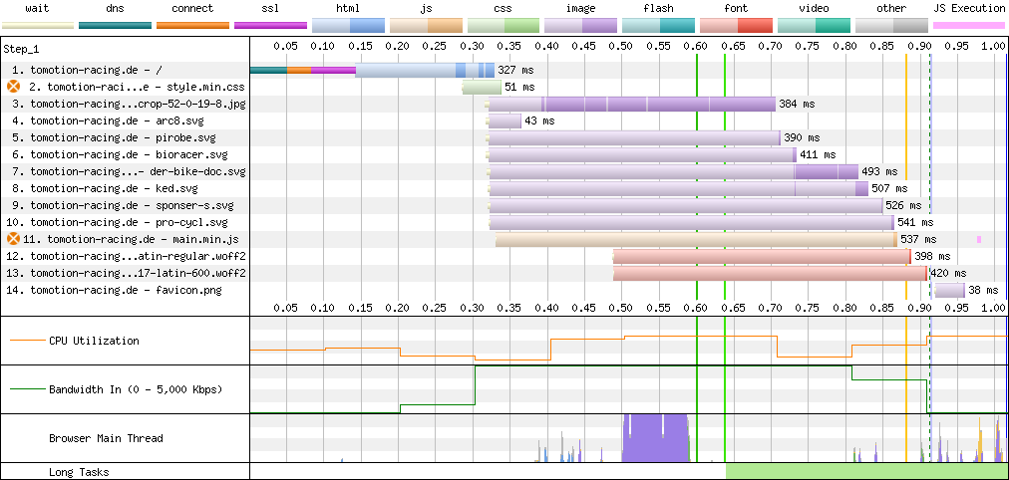The image size is (1009, 480).
Task: Select the css legend color swatch
Action: (x=504, y=26)
